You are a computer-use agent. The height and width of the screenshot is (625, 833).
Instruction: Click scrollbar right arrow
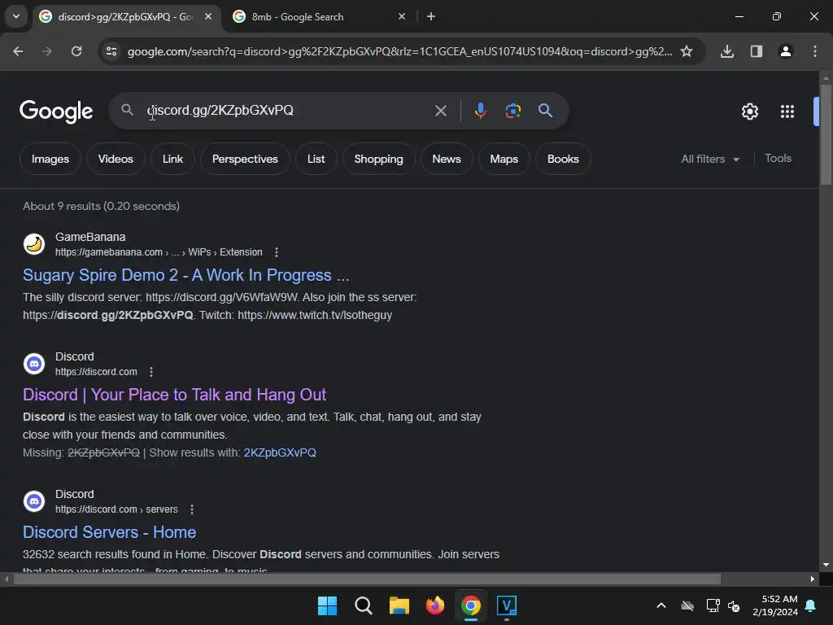tap(813, 579)
